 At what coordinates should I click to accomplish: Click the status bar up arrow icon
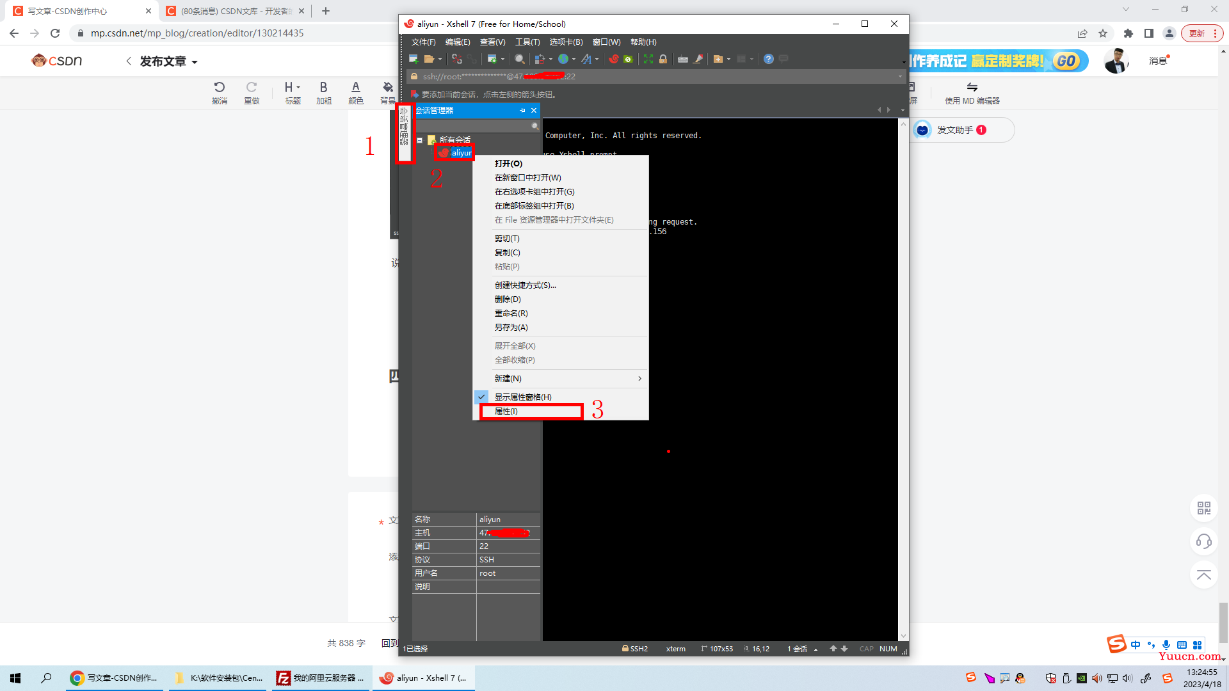point(833,648)
